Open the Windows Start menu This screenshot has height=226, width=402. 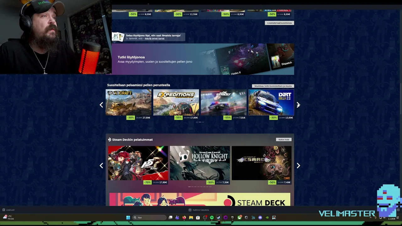pyautogui.click(x=128, y=218)
